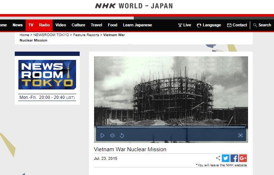Open Feature Reports breadcrumb link
The image size is (274, 175).
(86, 35)
